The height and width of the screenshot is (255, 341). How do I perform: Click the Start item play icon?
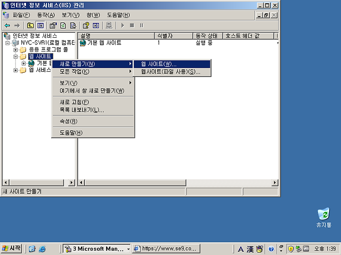pyautogui.click(x=123, y=25)
